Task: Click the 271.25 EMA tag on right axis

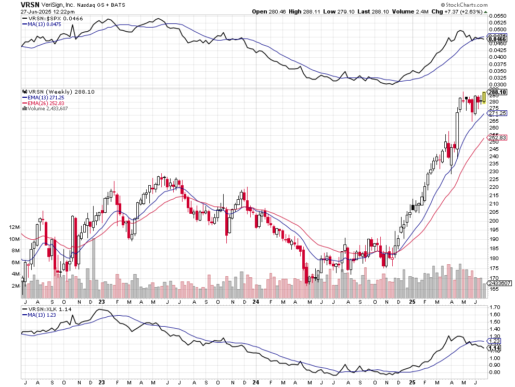Action: [497, 113]
